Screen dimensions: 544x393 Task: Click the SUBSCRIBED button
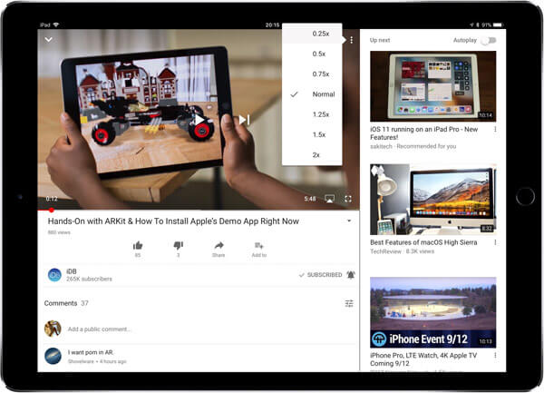(x=320, y=275)
